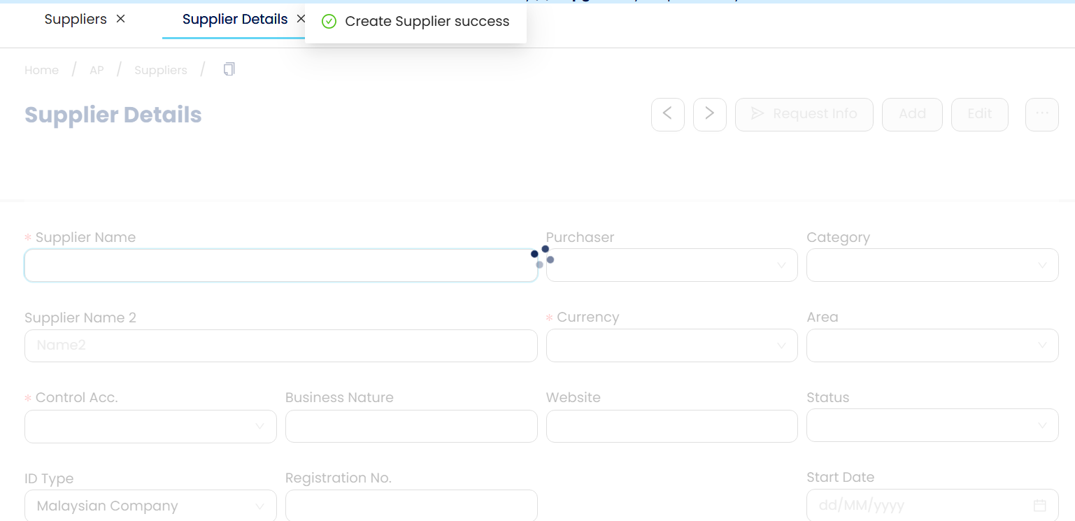Viewport: 1075px width, 521px height.
Task: Click the Registration No. input field
Action: click(411, 506)
